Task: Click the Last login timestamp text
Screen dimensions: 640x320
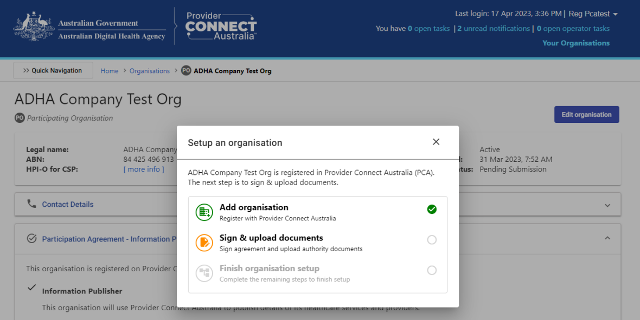Action: tap(509, 14)
